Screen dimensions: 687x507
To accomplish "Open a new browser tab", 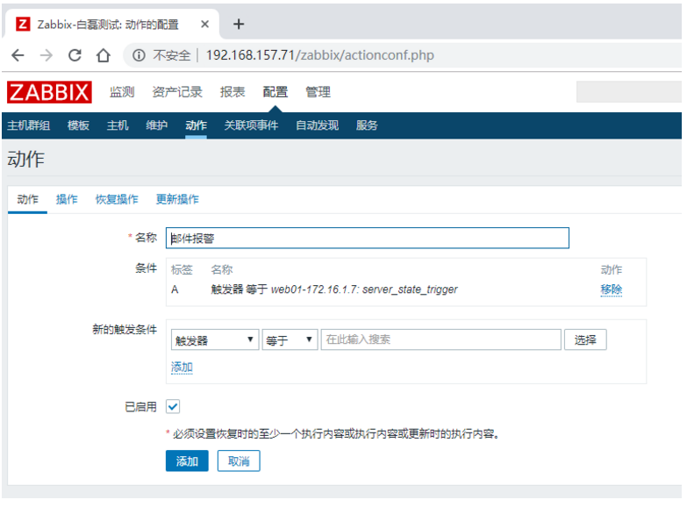I will 239,24.
